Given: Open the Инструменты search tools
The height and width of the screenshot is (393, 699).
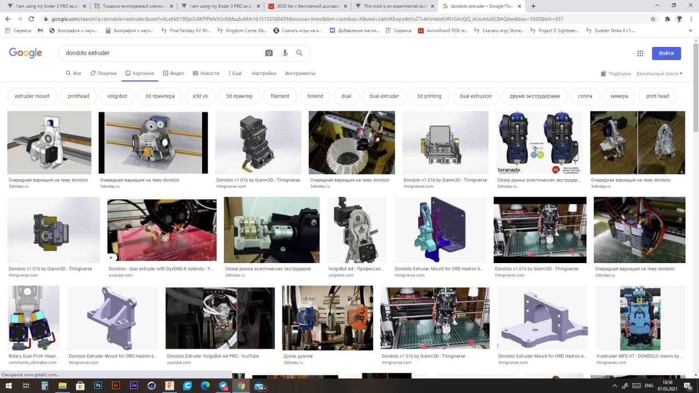Looking at the screenshot, I should [300, 73].
